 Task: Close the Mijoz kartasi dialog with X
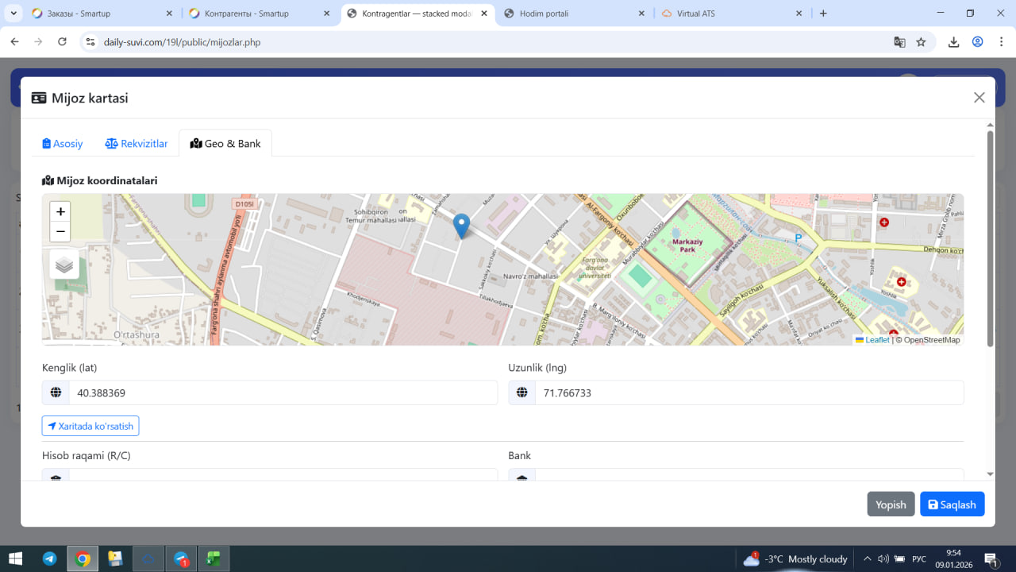pos(979,98)
